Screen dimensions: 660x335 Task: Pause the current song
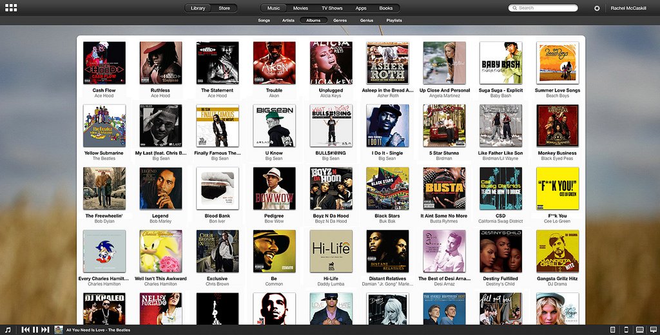[x=35, y=330]
